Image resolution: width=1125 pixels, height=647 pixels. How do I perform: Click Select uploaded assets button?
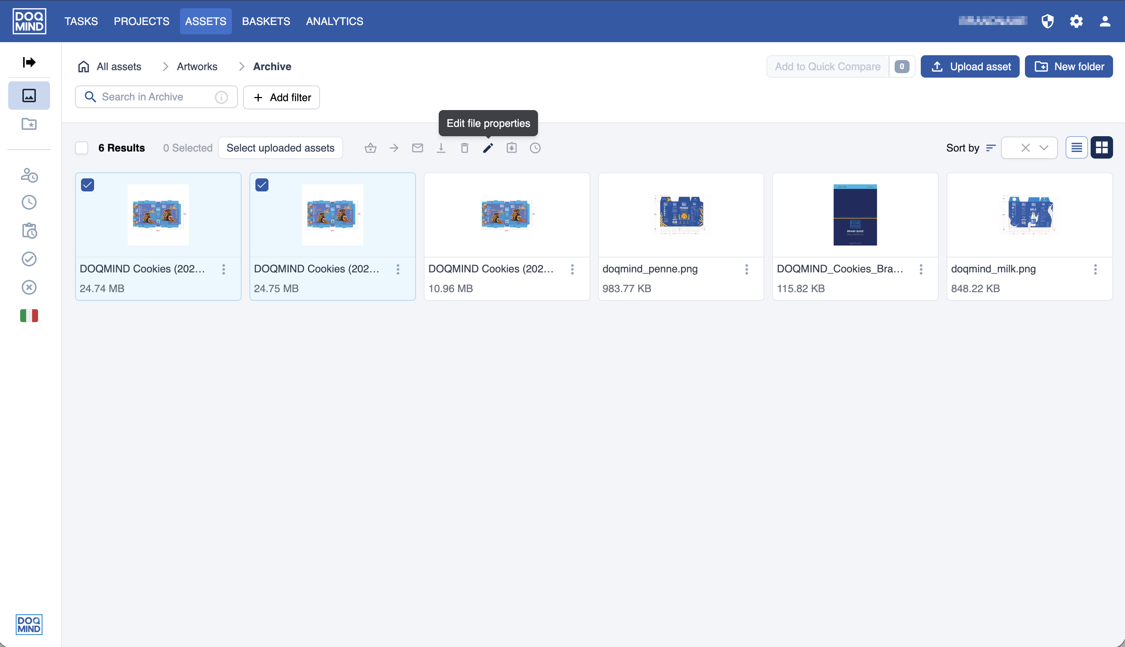tap(280, 148)
